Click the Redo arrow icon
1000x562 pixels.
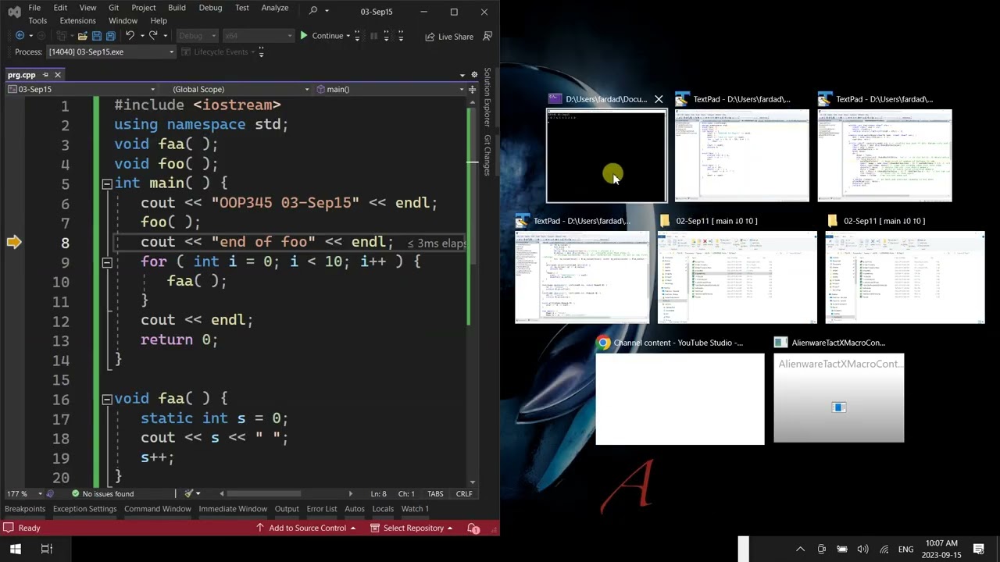(x=153, y=36)
